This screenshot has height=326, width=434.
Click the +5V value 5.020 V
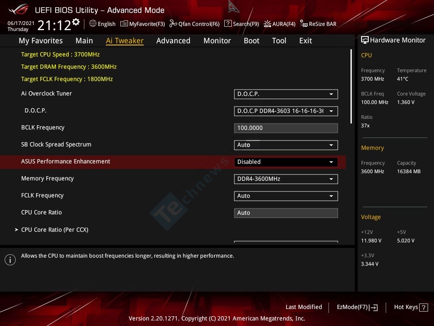[406, 241]
